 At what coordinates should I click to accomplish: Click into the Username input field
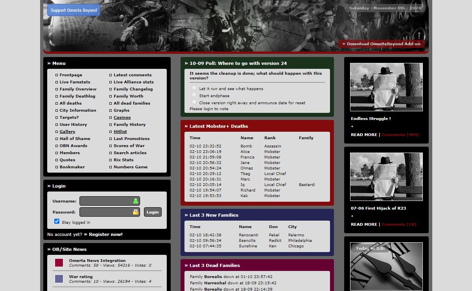(106, 201)
